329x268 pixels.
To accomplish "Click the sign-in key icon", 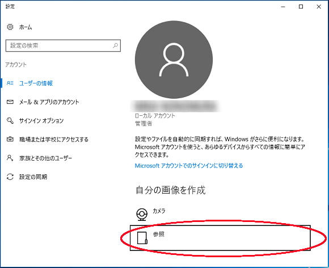I will click(10, 120).
